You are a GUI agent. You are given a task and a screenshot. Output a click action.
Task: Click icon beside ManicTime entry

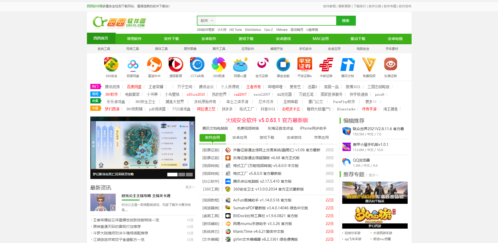click(x=228, y=232)
